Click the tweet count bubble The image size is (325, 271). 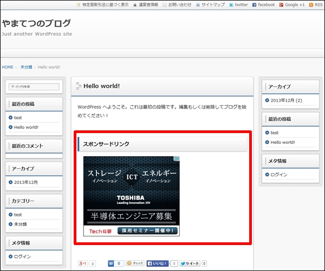point(204,263)
